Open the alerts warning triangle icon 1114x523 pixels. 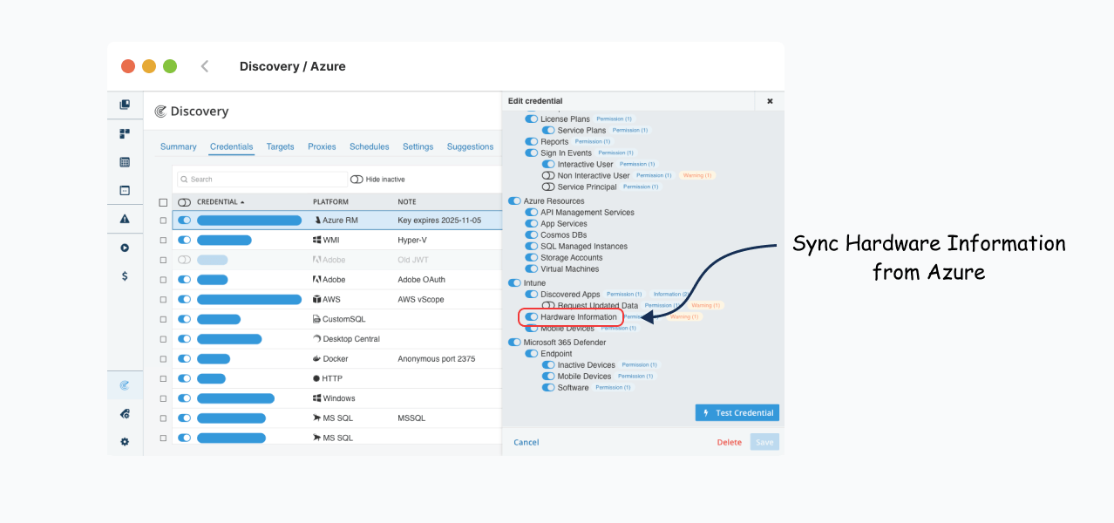(125, 219)
